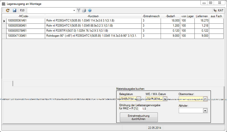Viewport: 227px width, 132px height.
Task: Select the empty tab above the booking panel
Action: 8,83
